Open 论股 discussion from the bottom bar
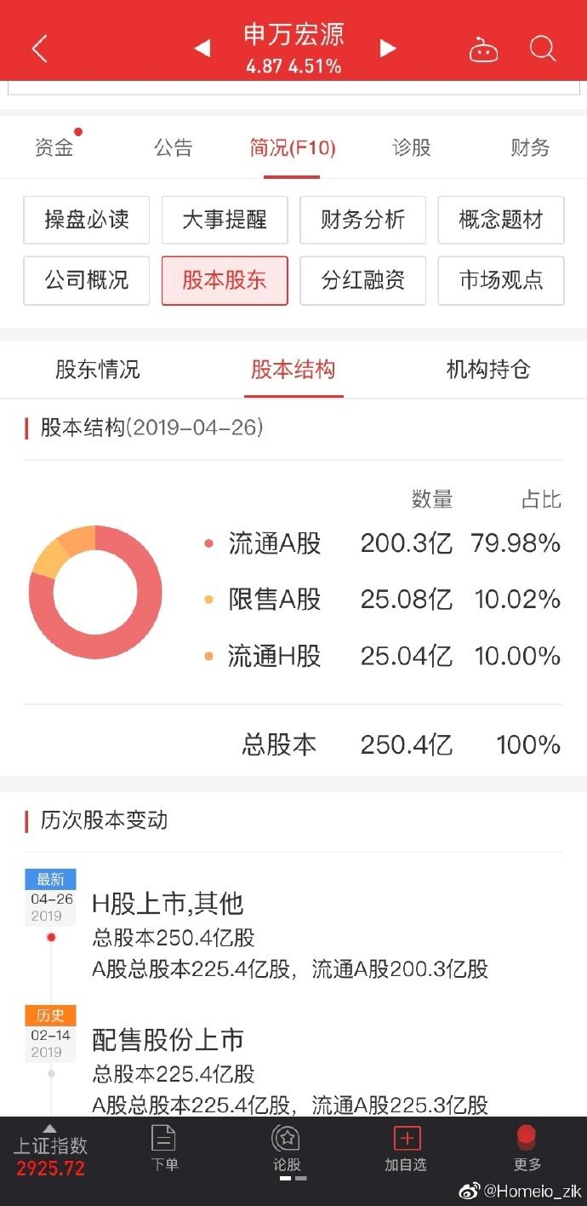The width and height of the screenshot is (587, 1206). tap(288, 1151)
